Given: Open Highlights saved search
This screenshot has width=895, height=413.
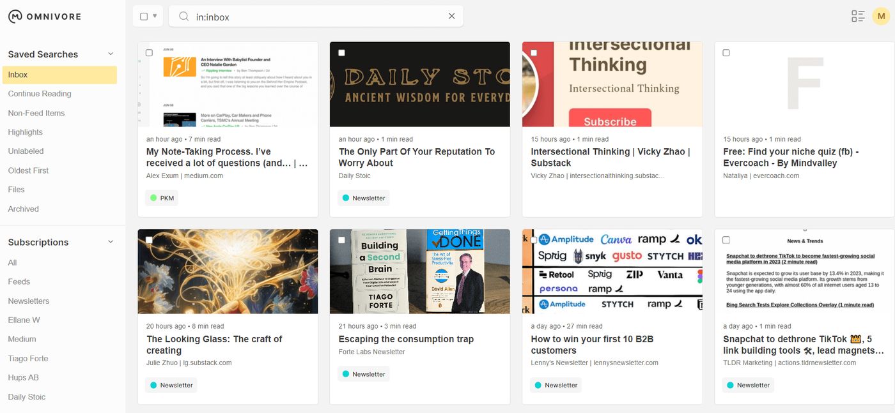Looking at the screenshot, I should [x=26, y=132].
